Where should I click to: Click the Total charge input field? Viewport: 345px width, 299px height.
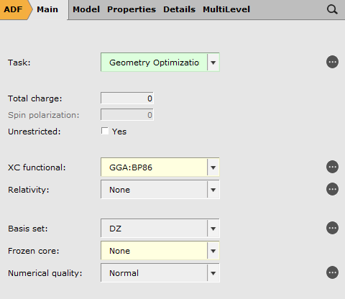127,98
